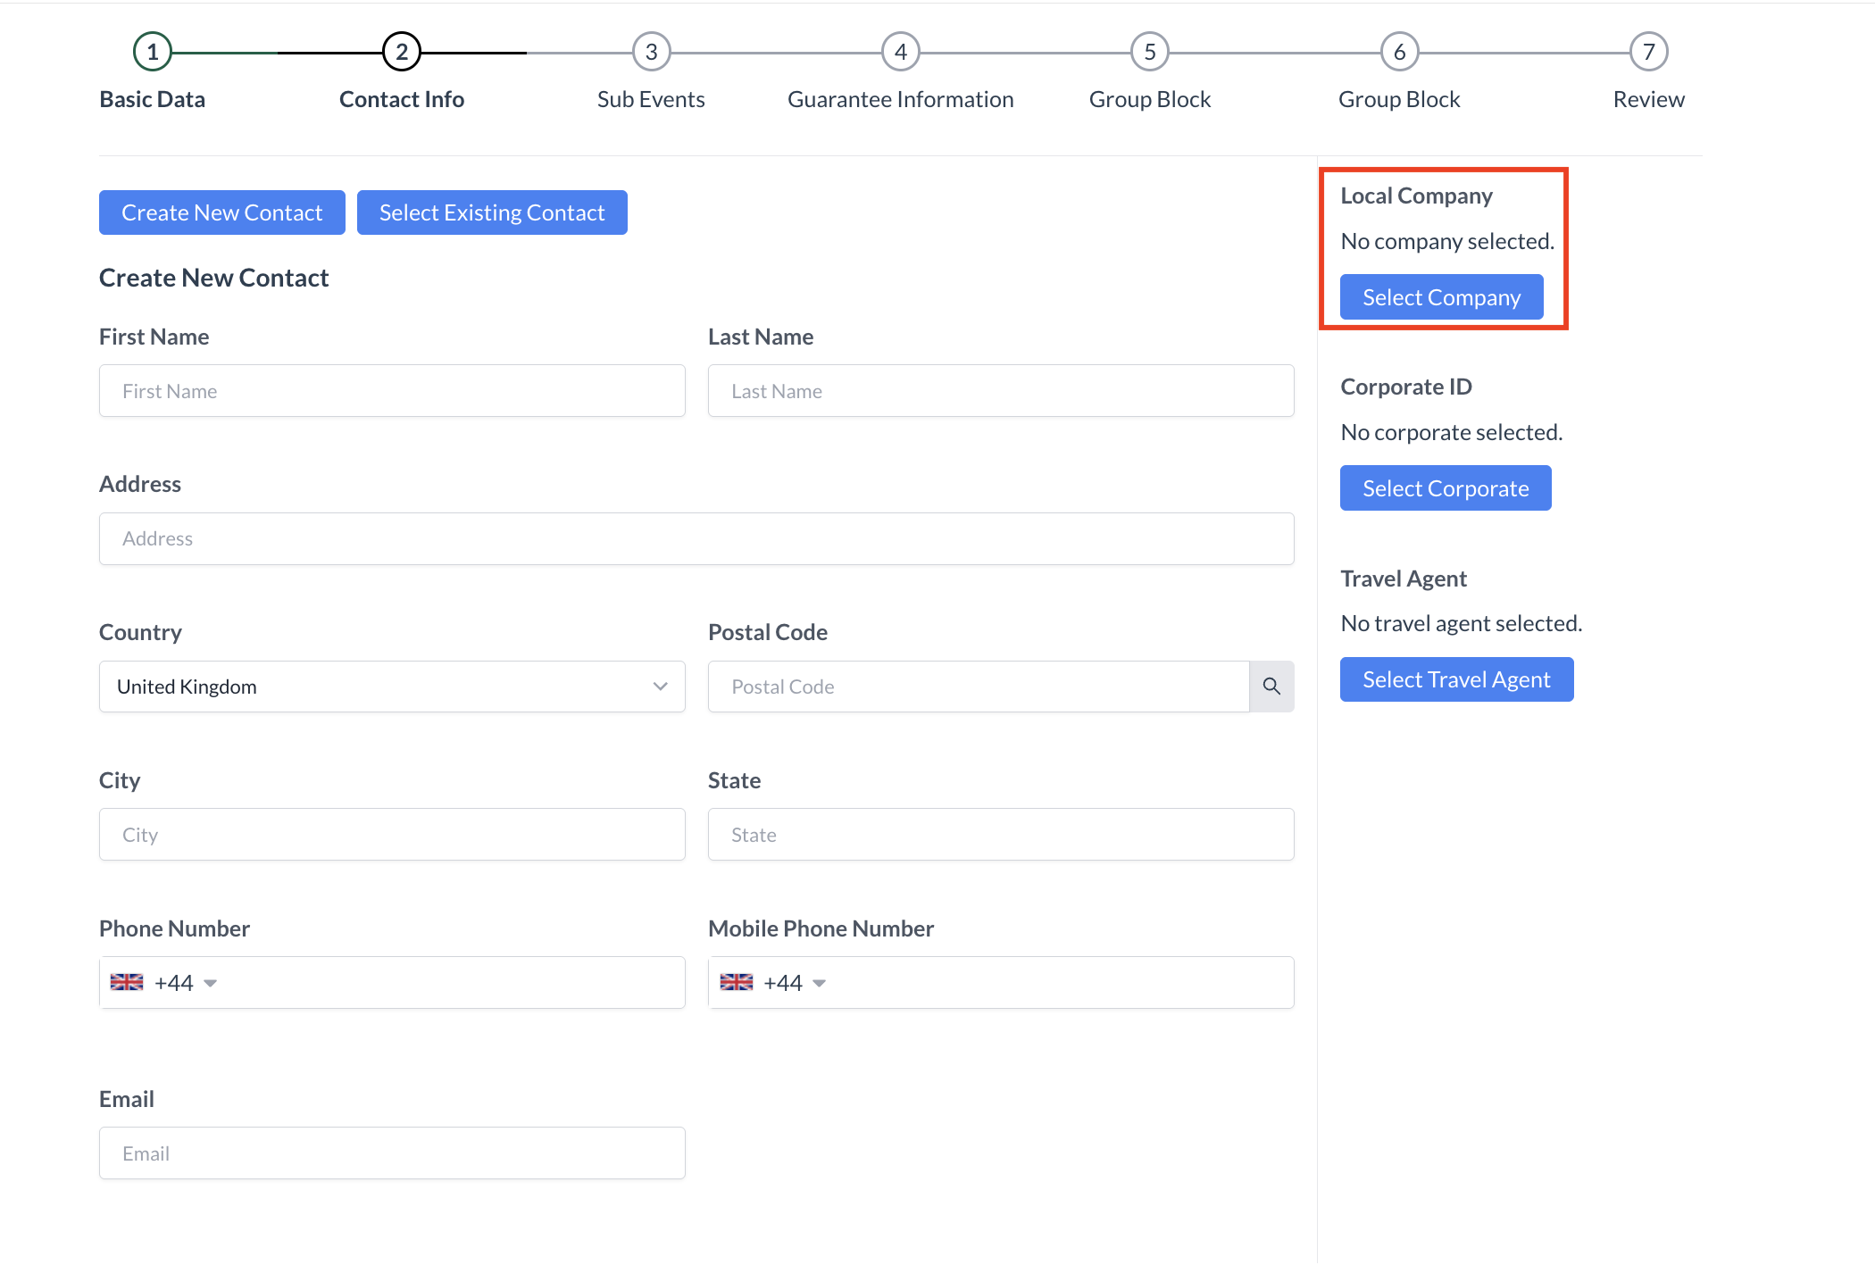The height and width of the screenshot is (1282, 1875).
Task: Jump to step 3 Sub Events circle
Action: pos(651,52)
